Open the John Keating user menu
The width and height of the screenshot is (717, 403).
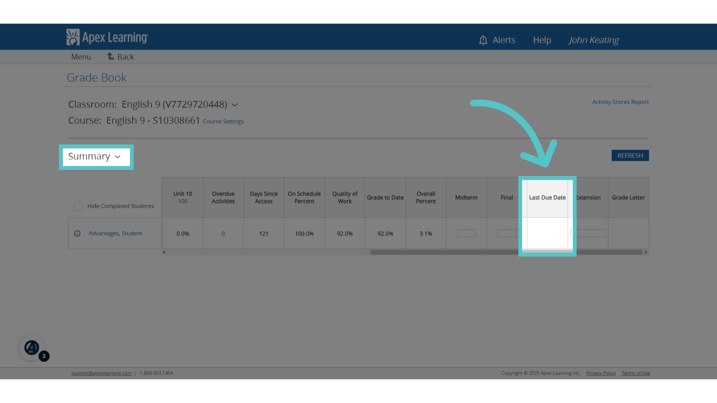coord(593,40)
